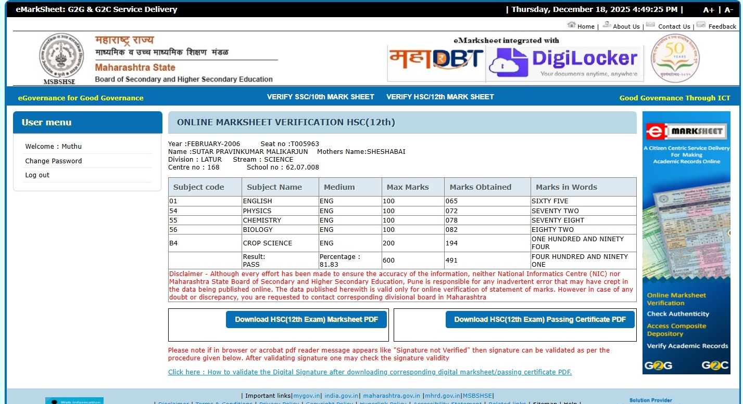743x404 pixels.
Task: Click the eMarksheet side banner image
Action: click(686, 242)
